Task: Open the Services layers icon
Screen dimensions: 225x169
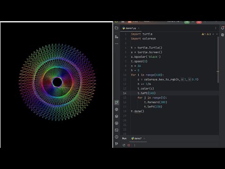Action: point(117,116)
